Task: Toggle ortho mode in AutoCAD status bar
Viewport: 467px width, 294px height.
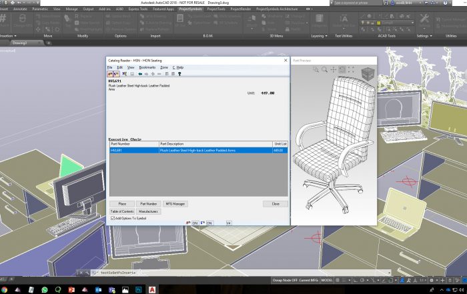Action: (x=356, y=280)
